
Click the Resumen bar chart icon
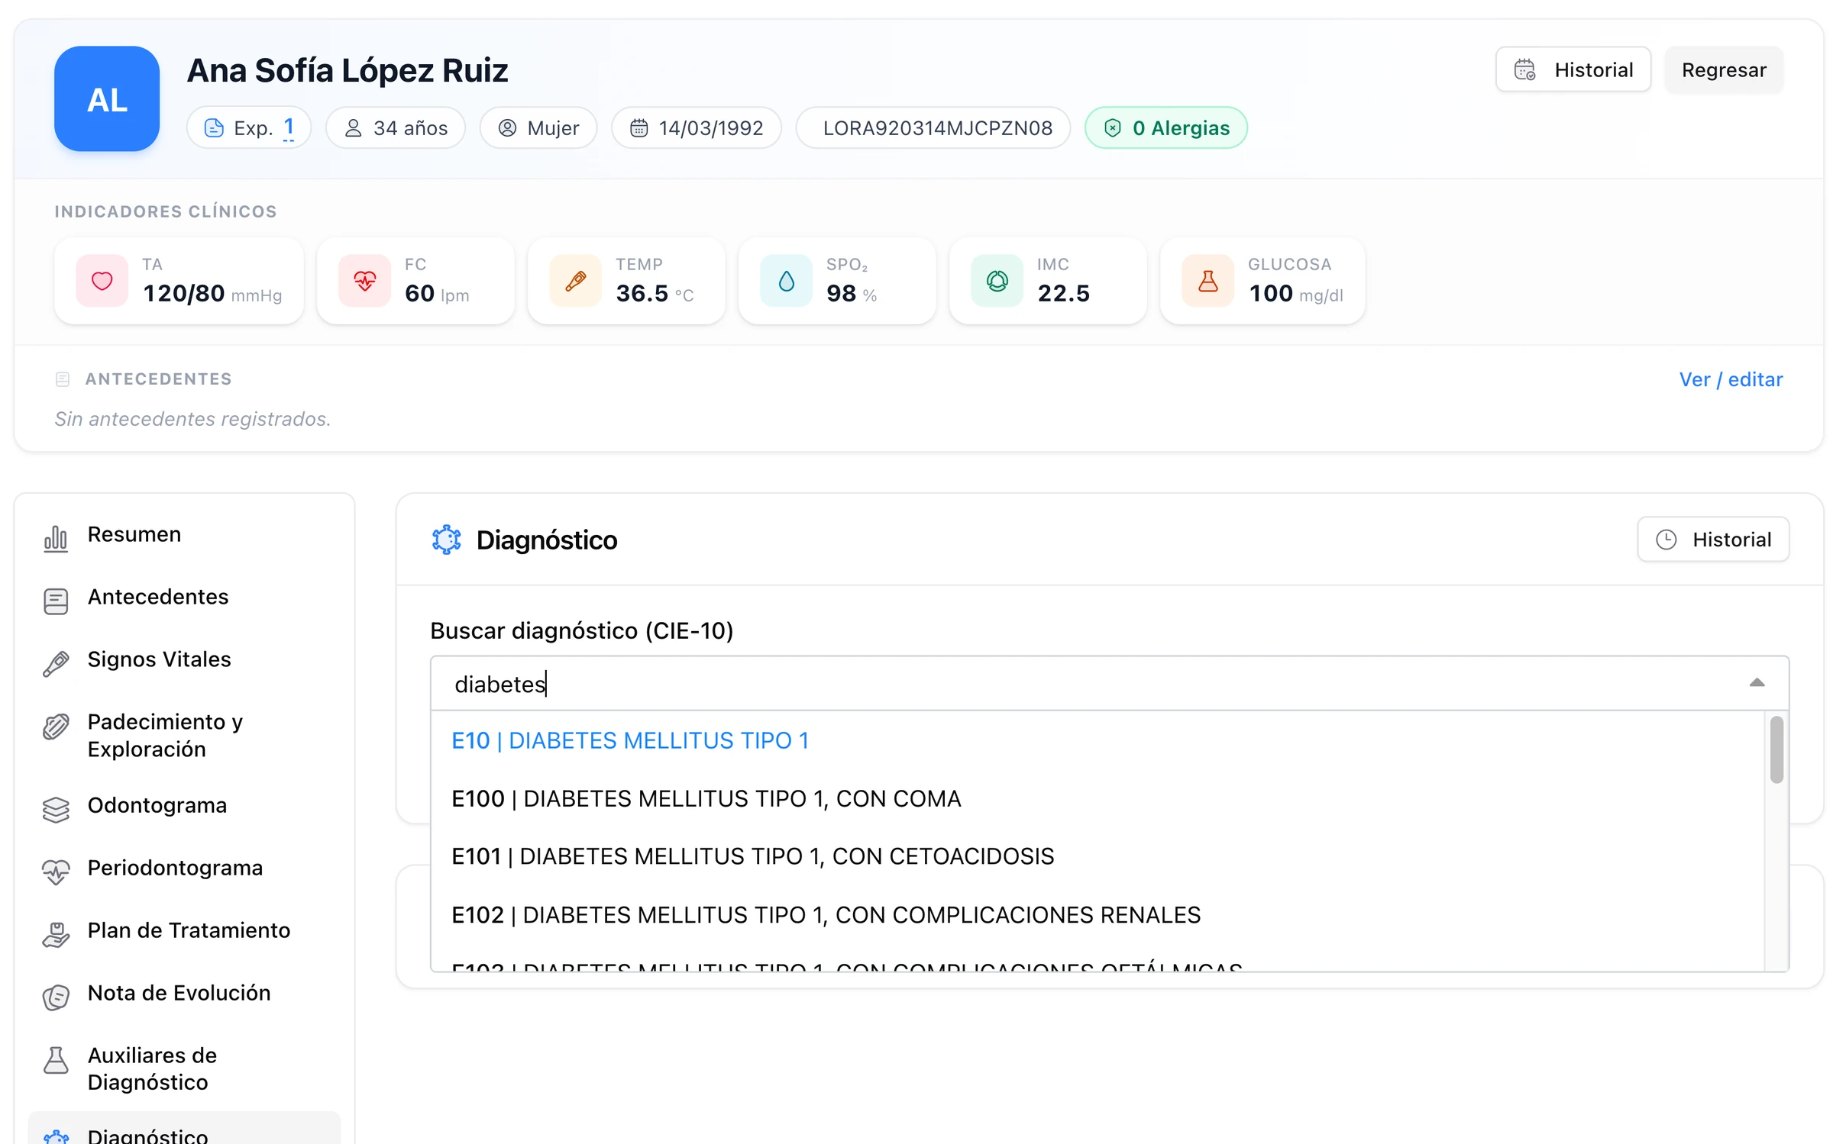click(x=56, y=538)
